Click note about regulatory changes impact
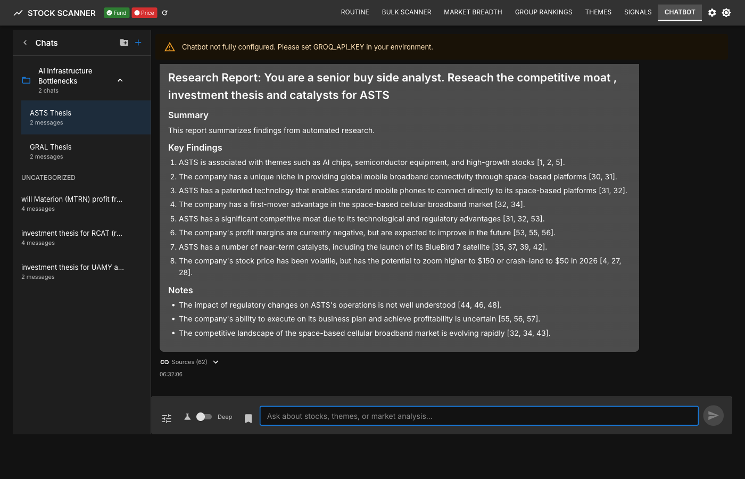Screen dimensions: 745x479 340,305
